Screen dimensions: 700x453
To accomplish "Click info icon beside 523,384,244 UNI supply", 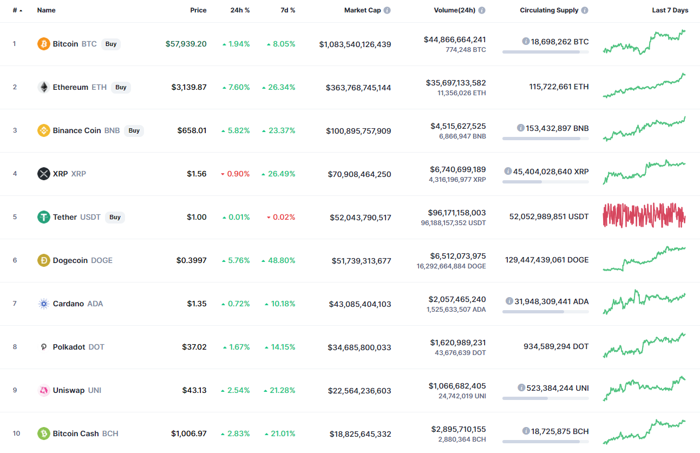I will pyautogui.click(x=521, y=388).
